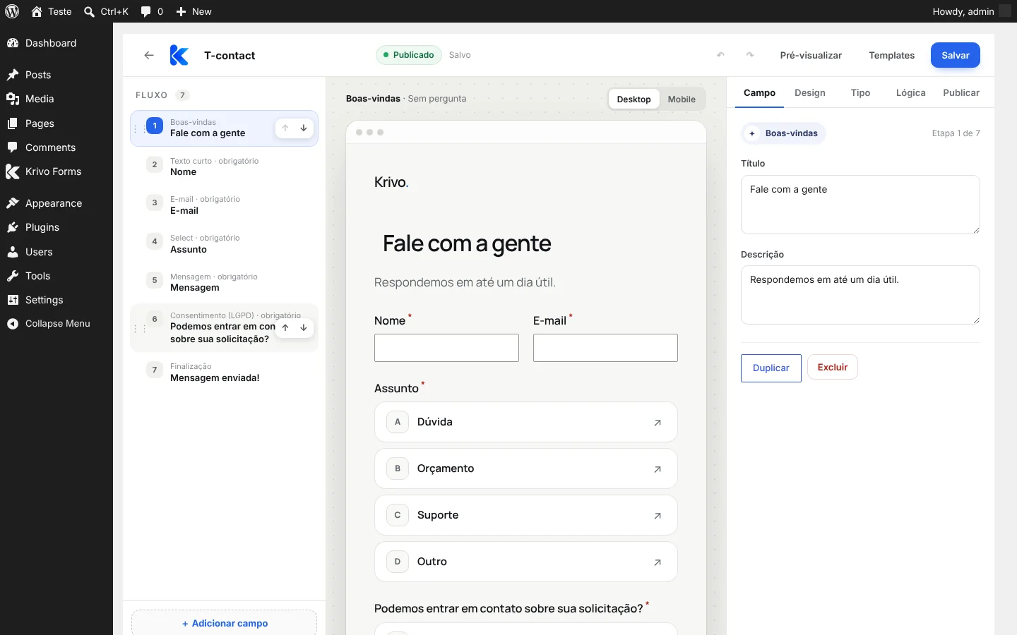Screen dimensions: 1017x635
Task: Select the Suporte option
Action: (x=526, y=515)
